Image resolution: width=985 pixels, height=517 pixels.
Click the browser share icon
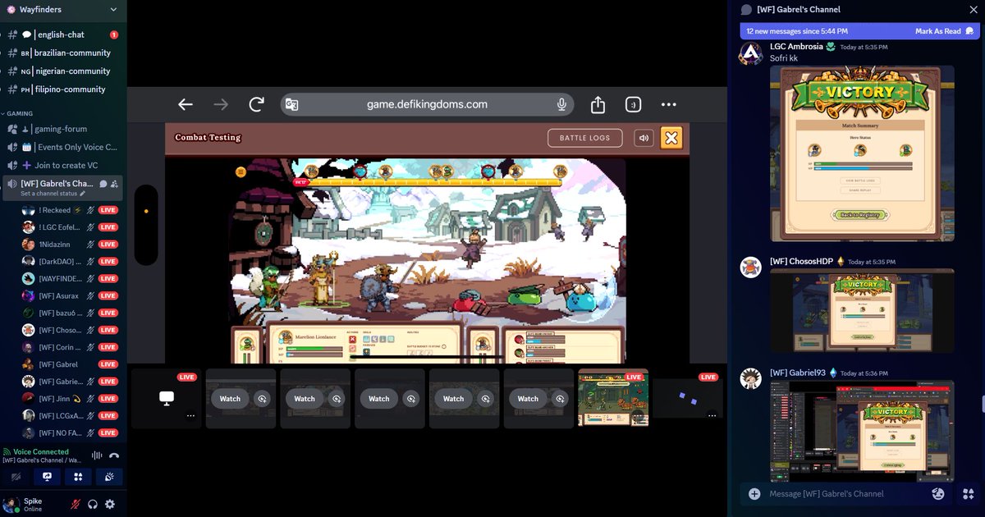pos(598,104)
